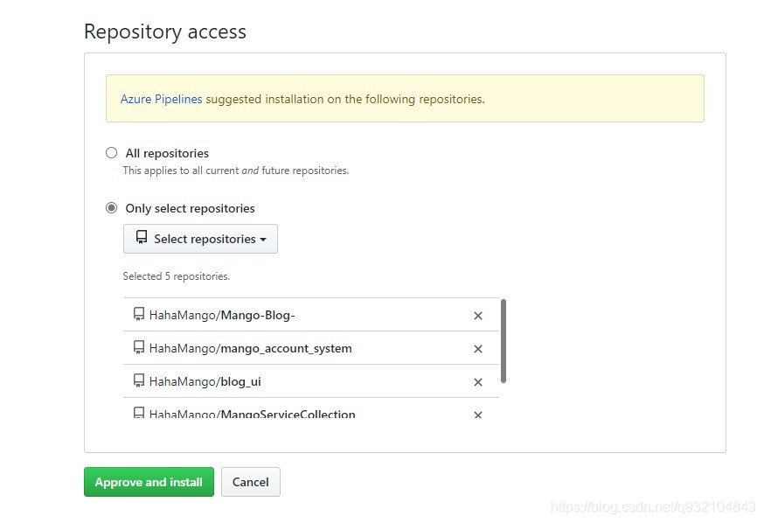The image size is (764, 523).
Task: Remove HahaMango/blog_ui from selection
Action: click(x=478, y=382)
